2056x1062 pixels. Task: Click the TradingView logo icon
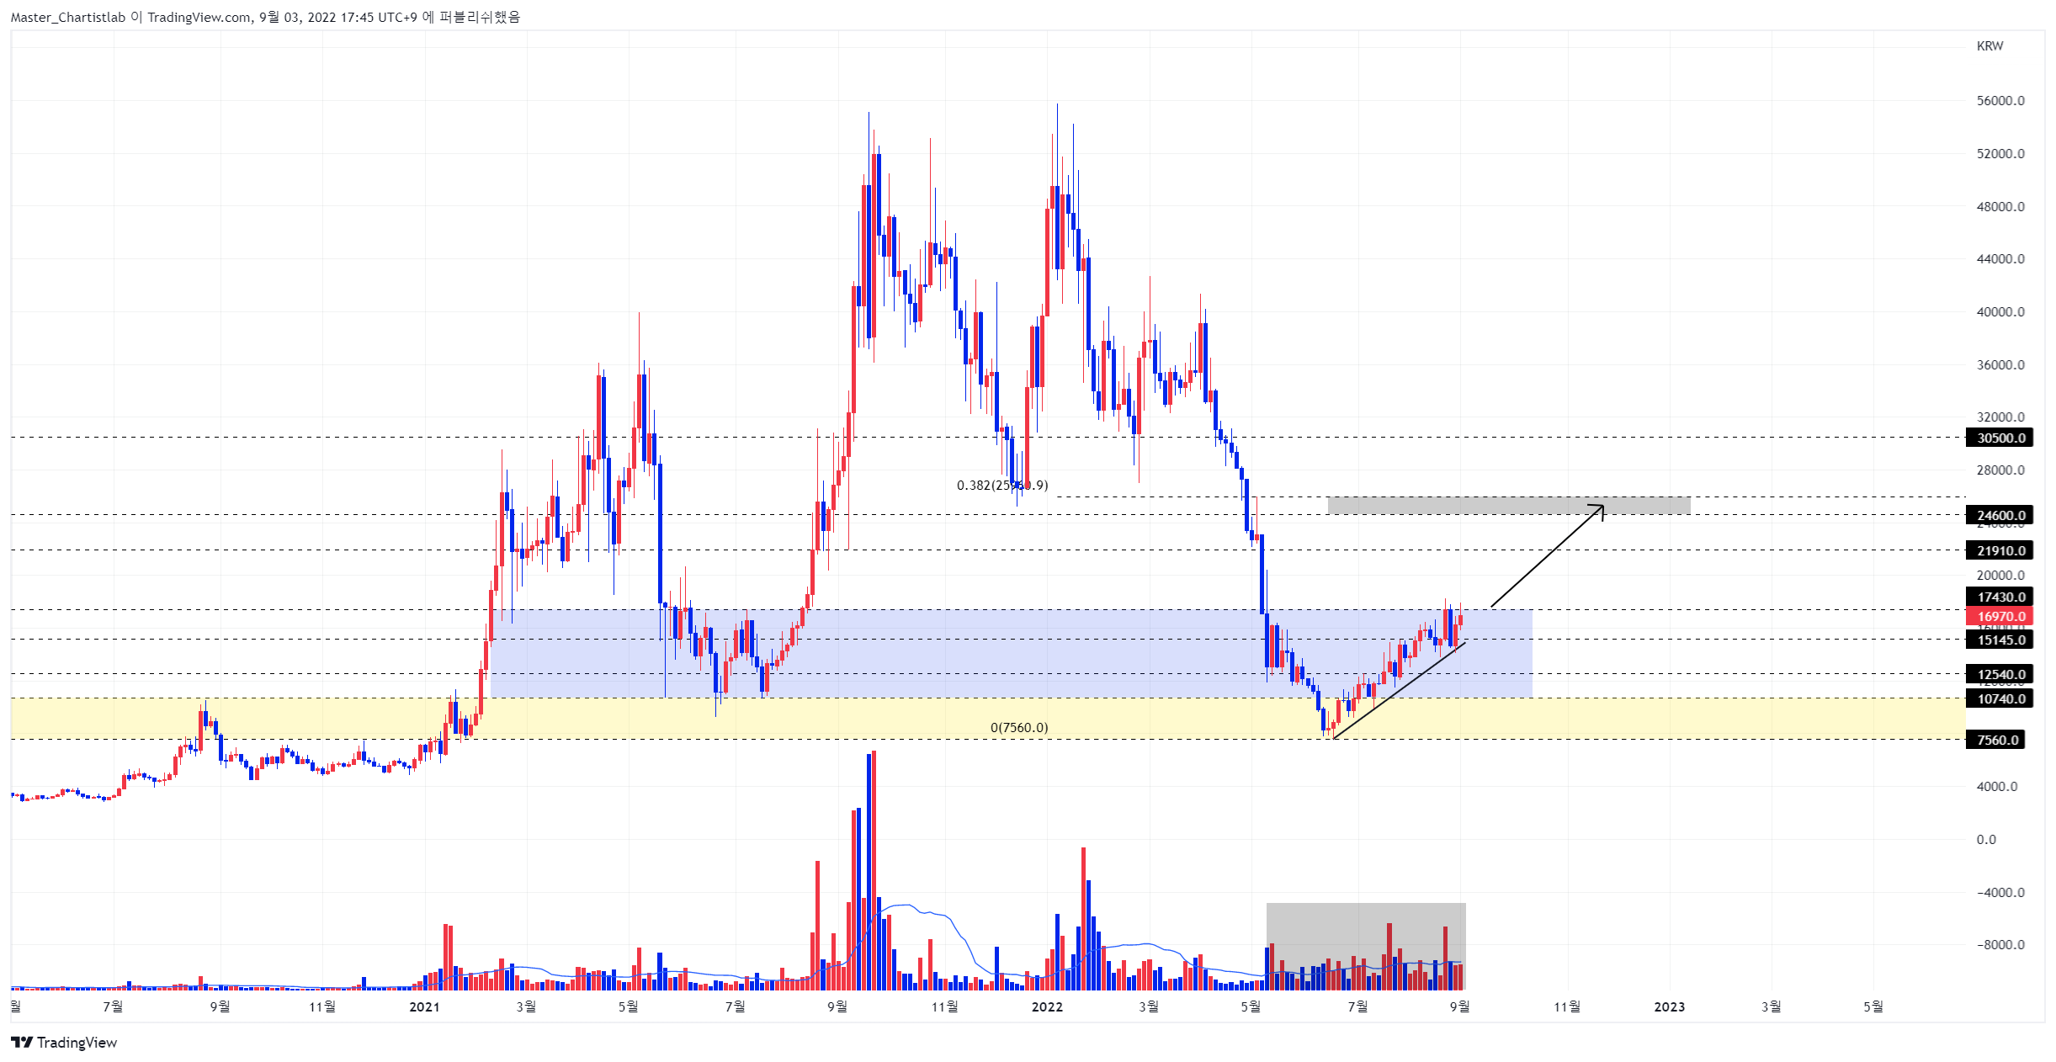click(x=22, y=1042)
